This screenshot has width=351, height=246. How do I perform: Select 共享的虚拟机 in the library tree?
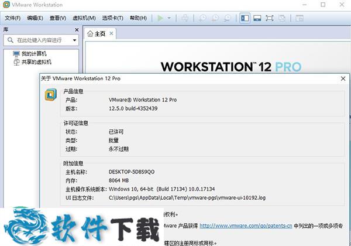click(x=36, y=62)
